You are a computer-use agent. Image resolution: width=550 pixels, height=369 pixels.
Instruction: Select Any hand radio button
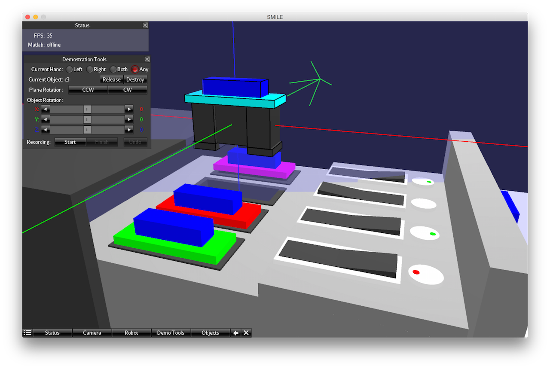135,69
